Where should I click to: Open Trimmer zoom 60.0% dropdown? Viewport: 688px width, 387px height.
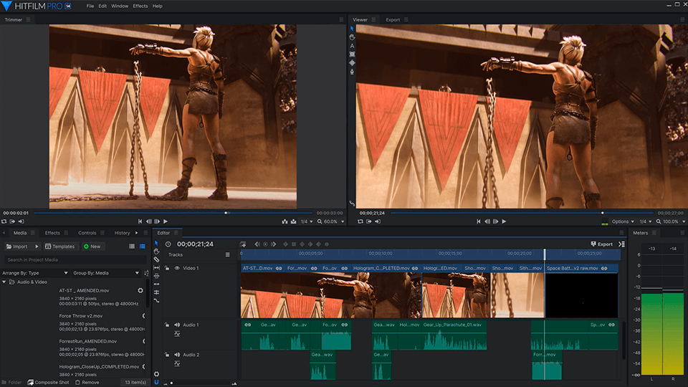(x=331, y=221)
